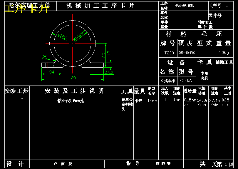Select the Ø106 bore dimension
Screen dimensions: 238x169
80,36
